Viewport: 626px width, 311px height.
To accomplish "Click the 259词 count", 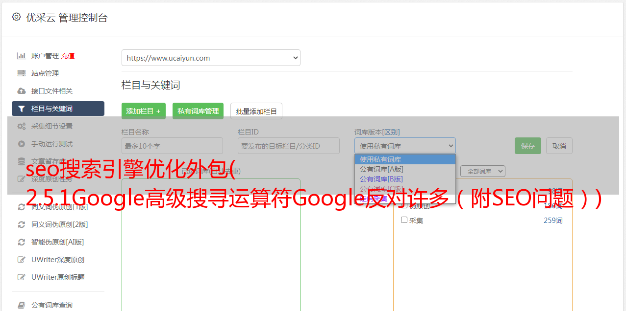I will [553, 221].
